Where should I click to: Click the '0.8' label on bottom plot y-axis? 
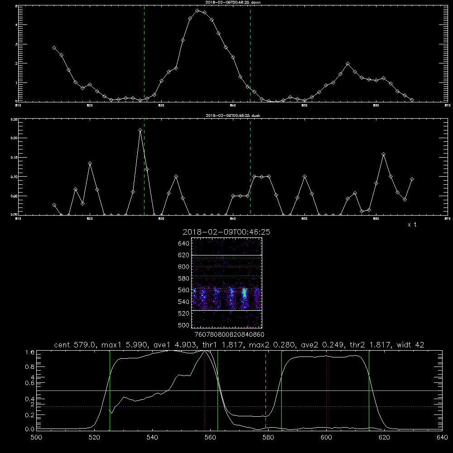[30, 367]
